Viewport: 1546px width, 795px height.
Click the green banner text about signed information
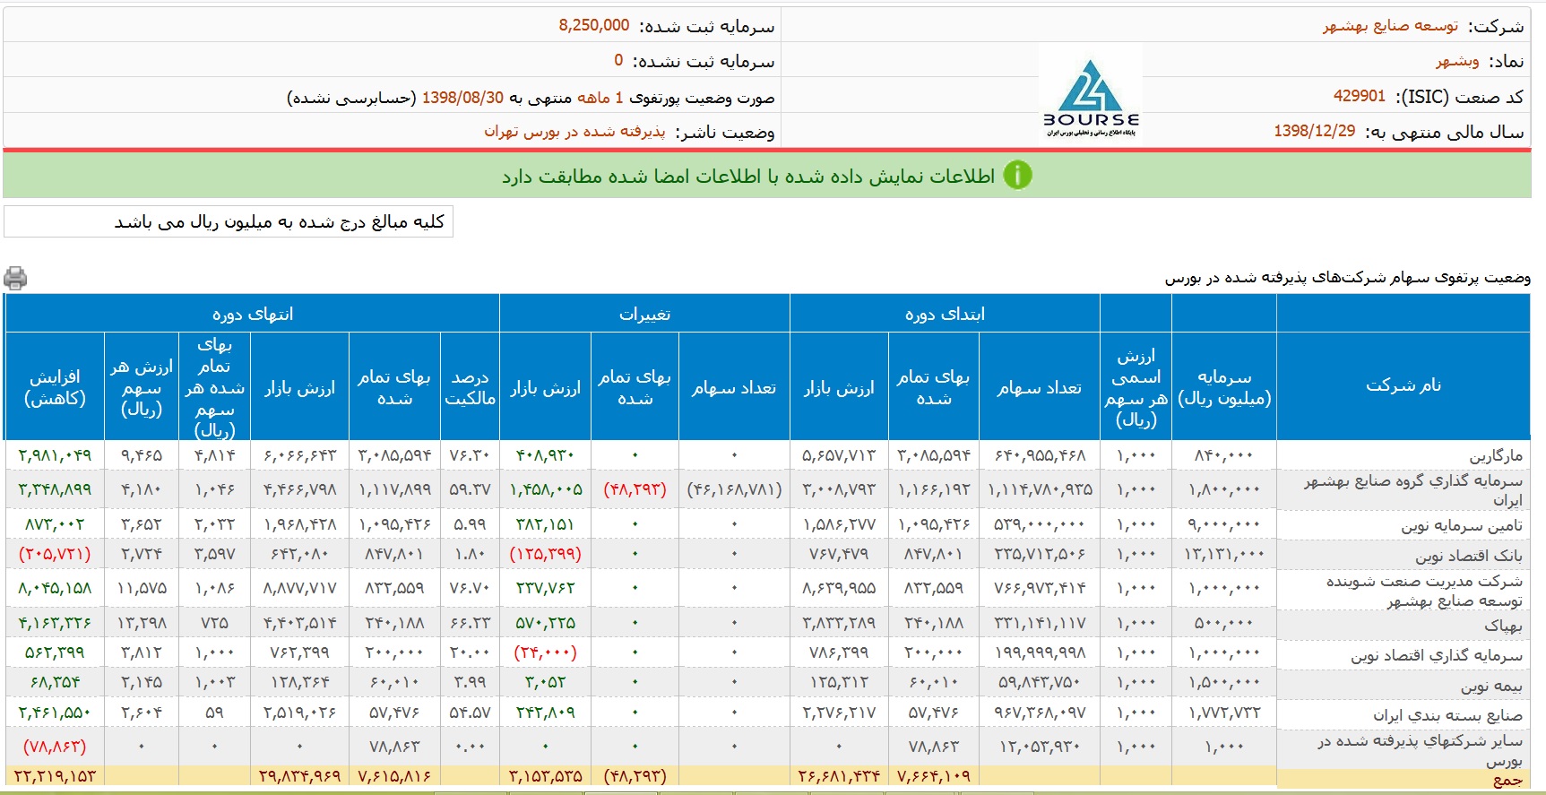(748, 176)
